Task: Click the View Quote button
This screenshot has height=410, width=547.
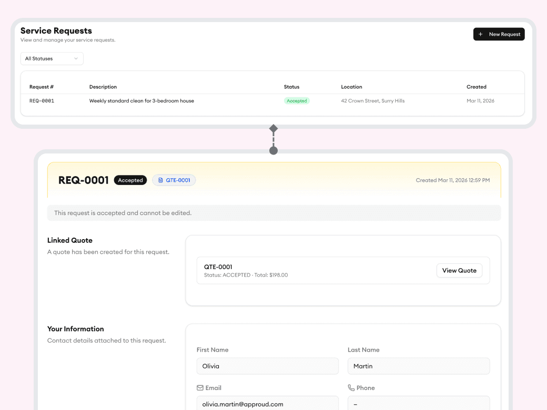Action: (459, 270)
